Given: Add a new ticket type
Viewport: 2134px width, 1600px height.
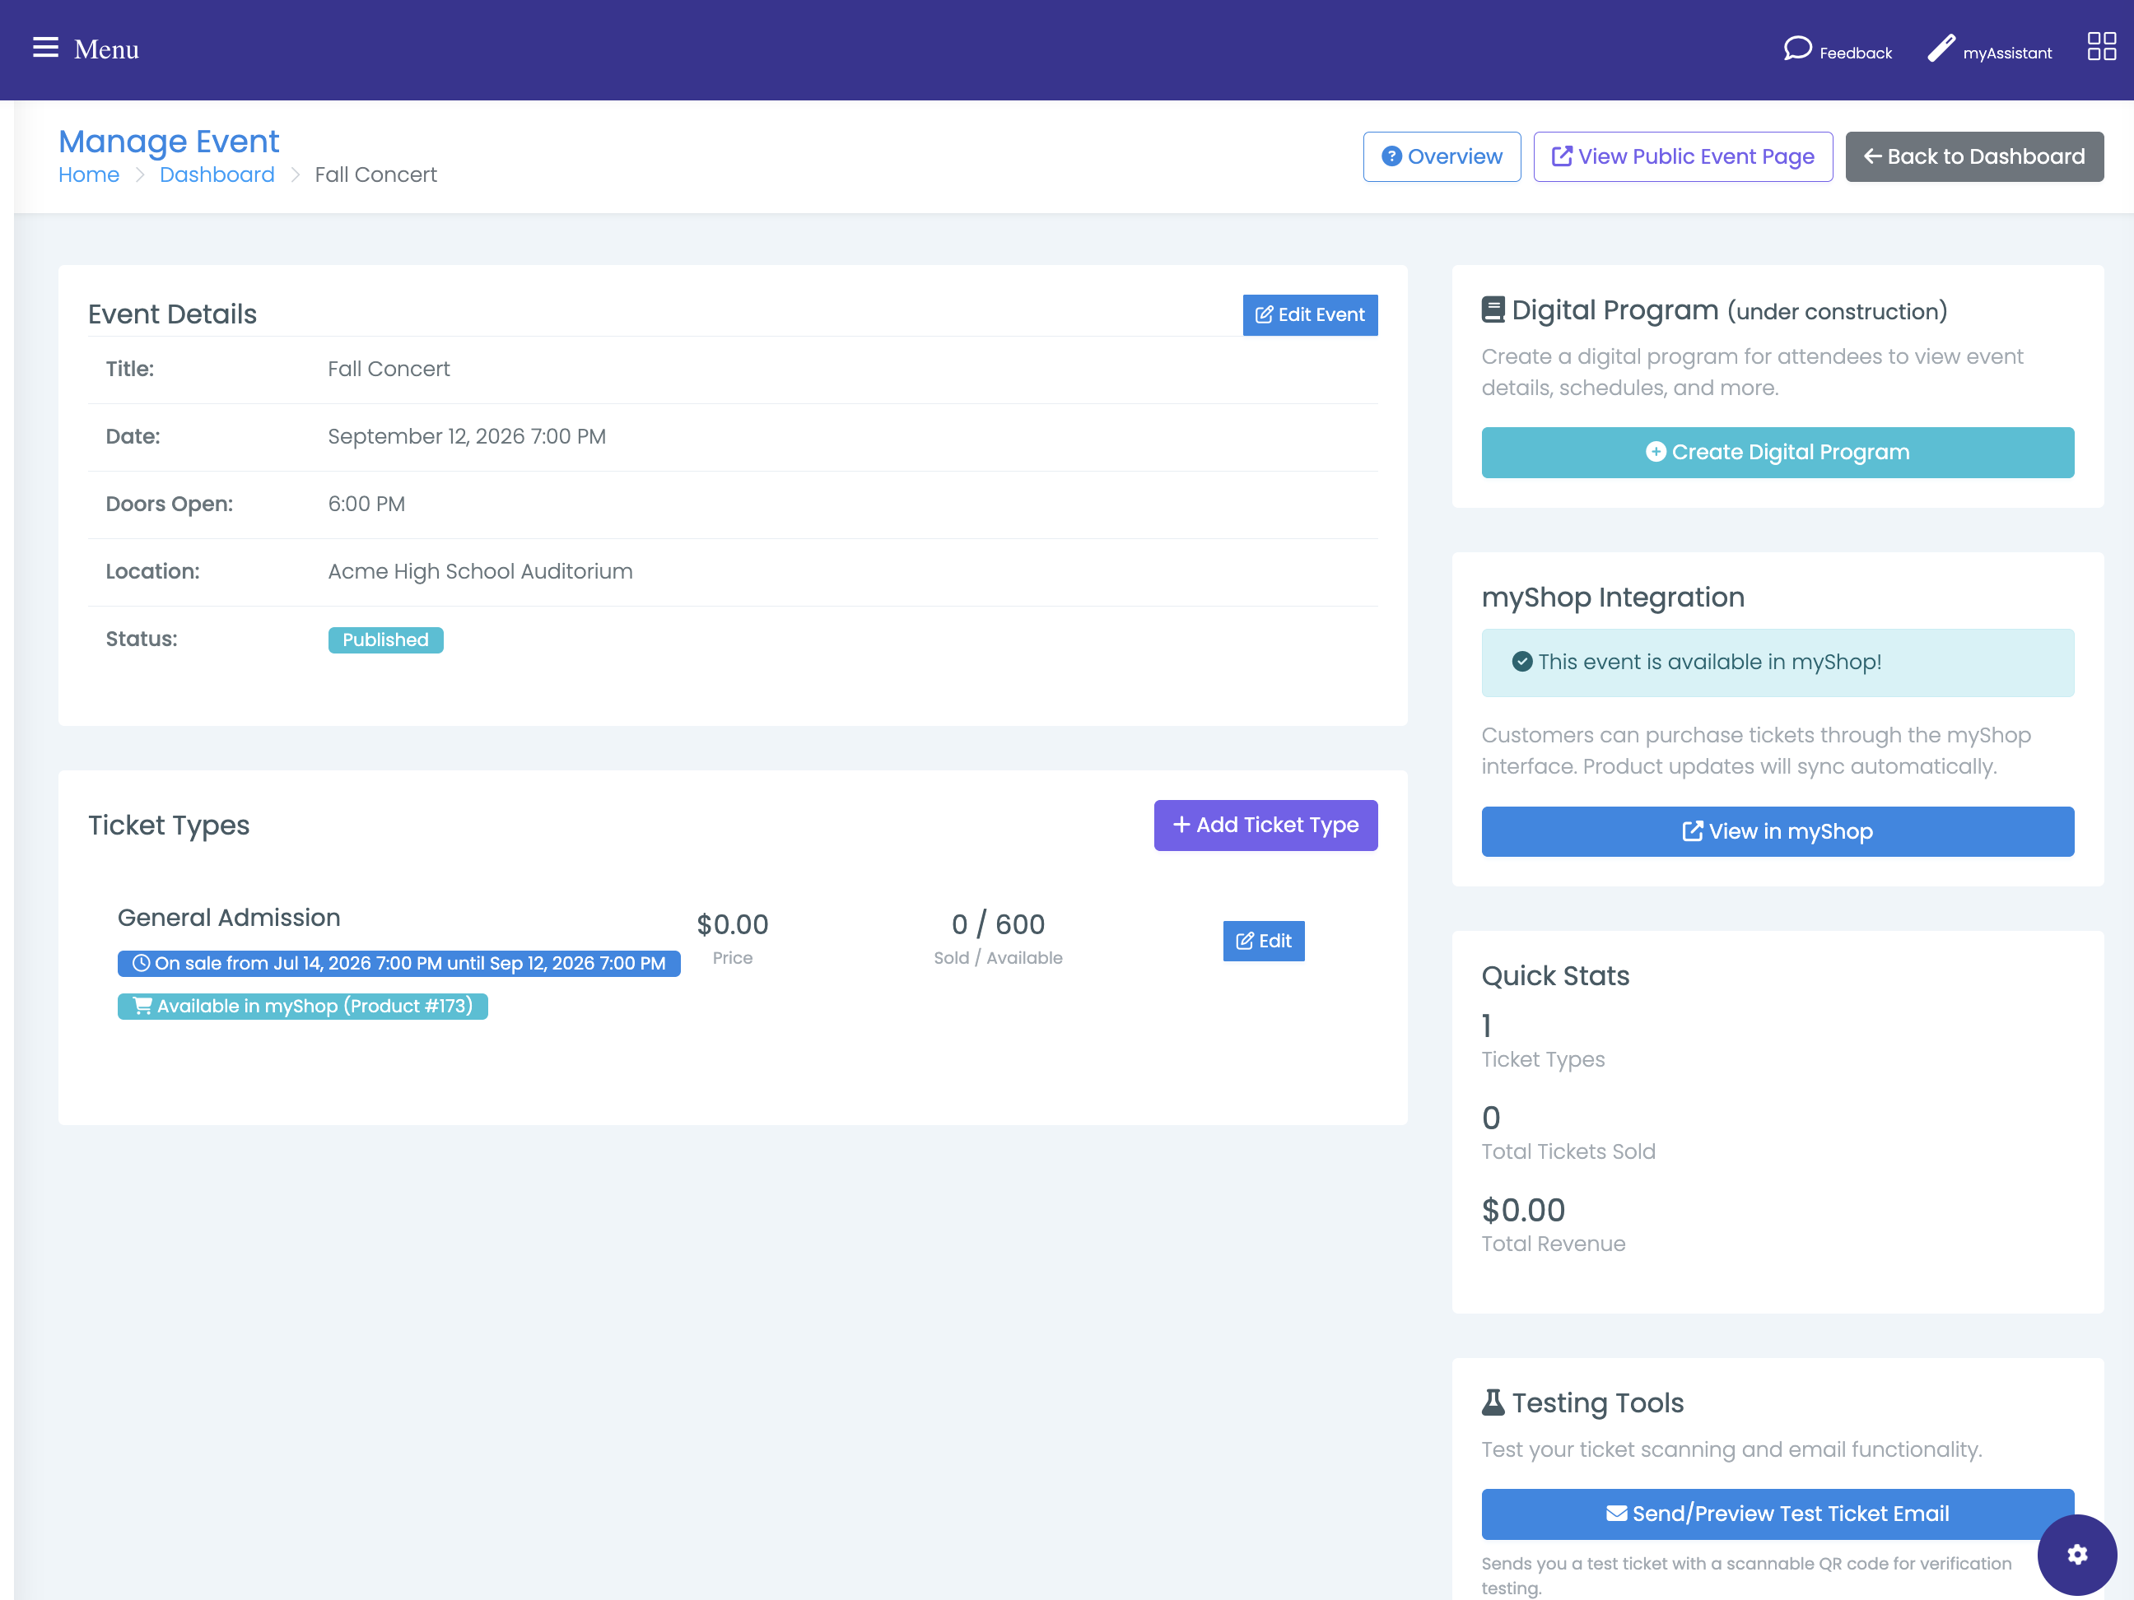Looking at the screenshot, I should click(x=1265, y=825).
